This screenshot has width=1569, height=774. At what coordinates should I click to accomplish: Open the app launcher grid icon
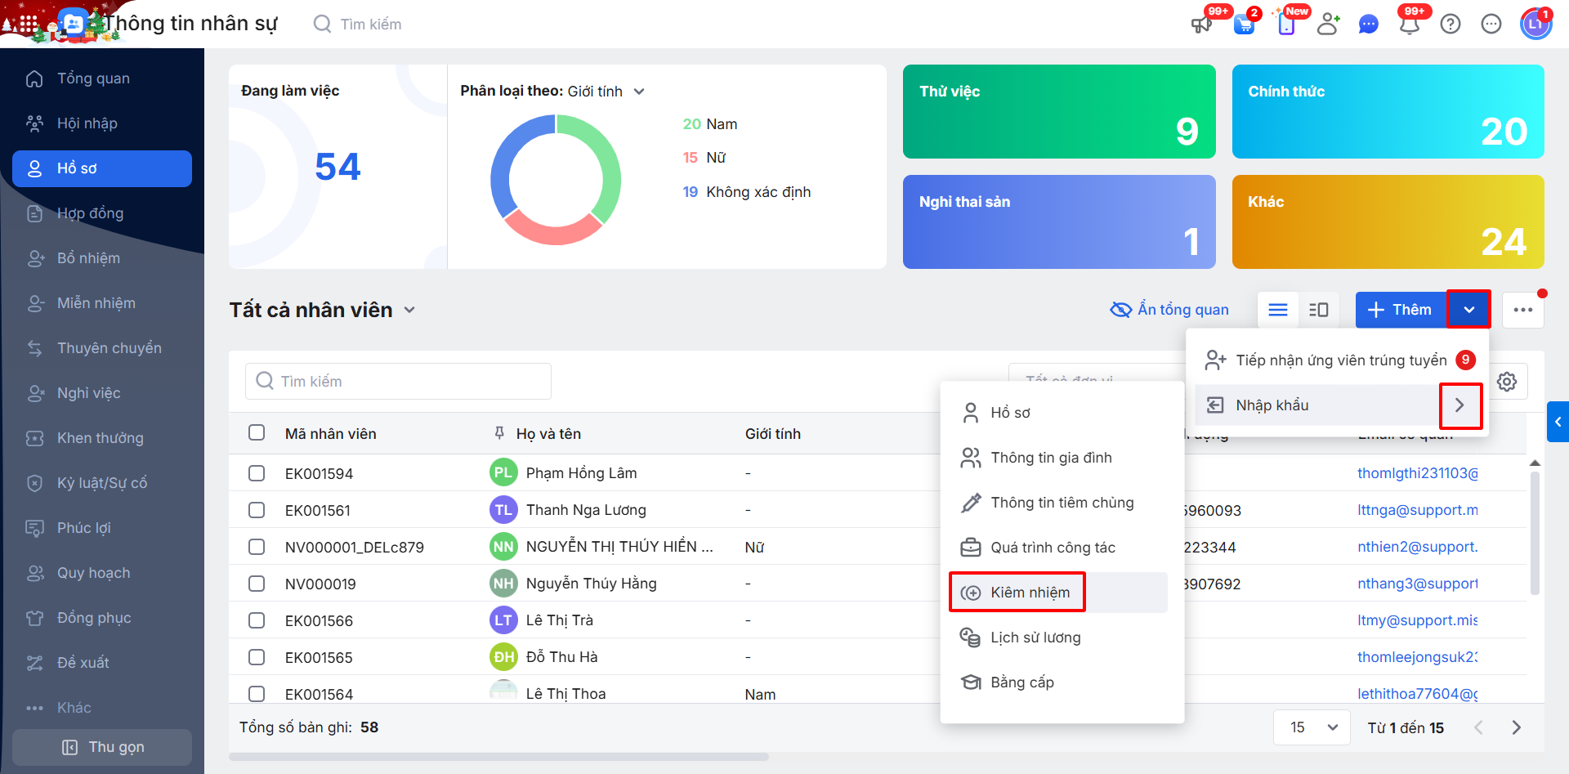[29, 25]
